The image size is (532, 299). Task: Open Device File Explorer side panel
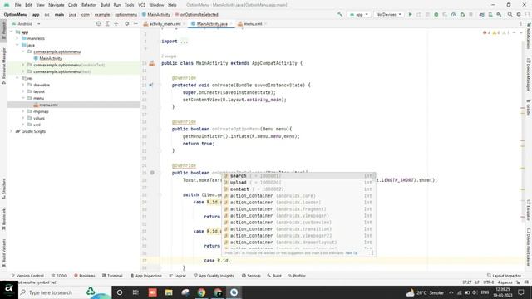pos(529,247)
